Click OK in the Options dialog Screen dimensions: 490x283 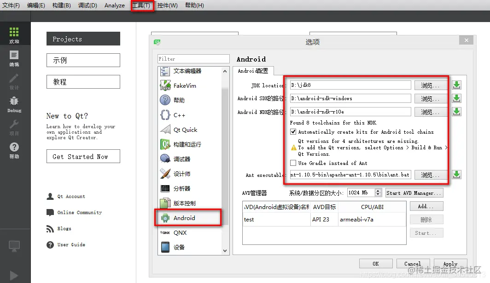click(376, 264)
